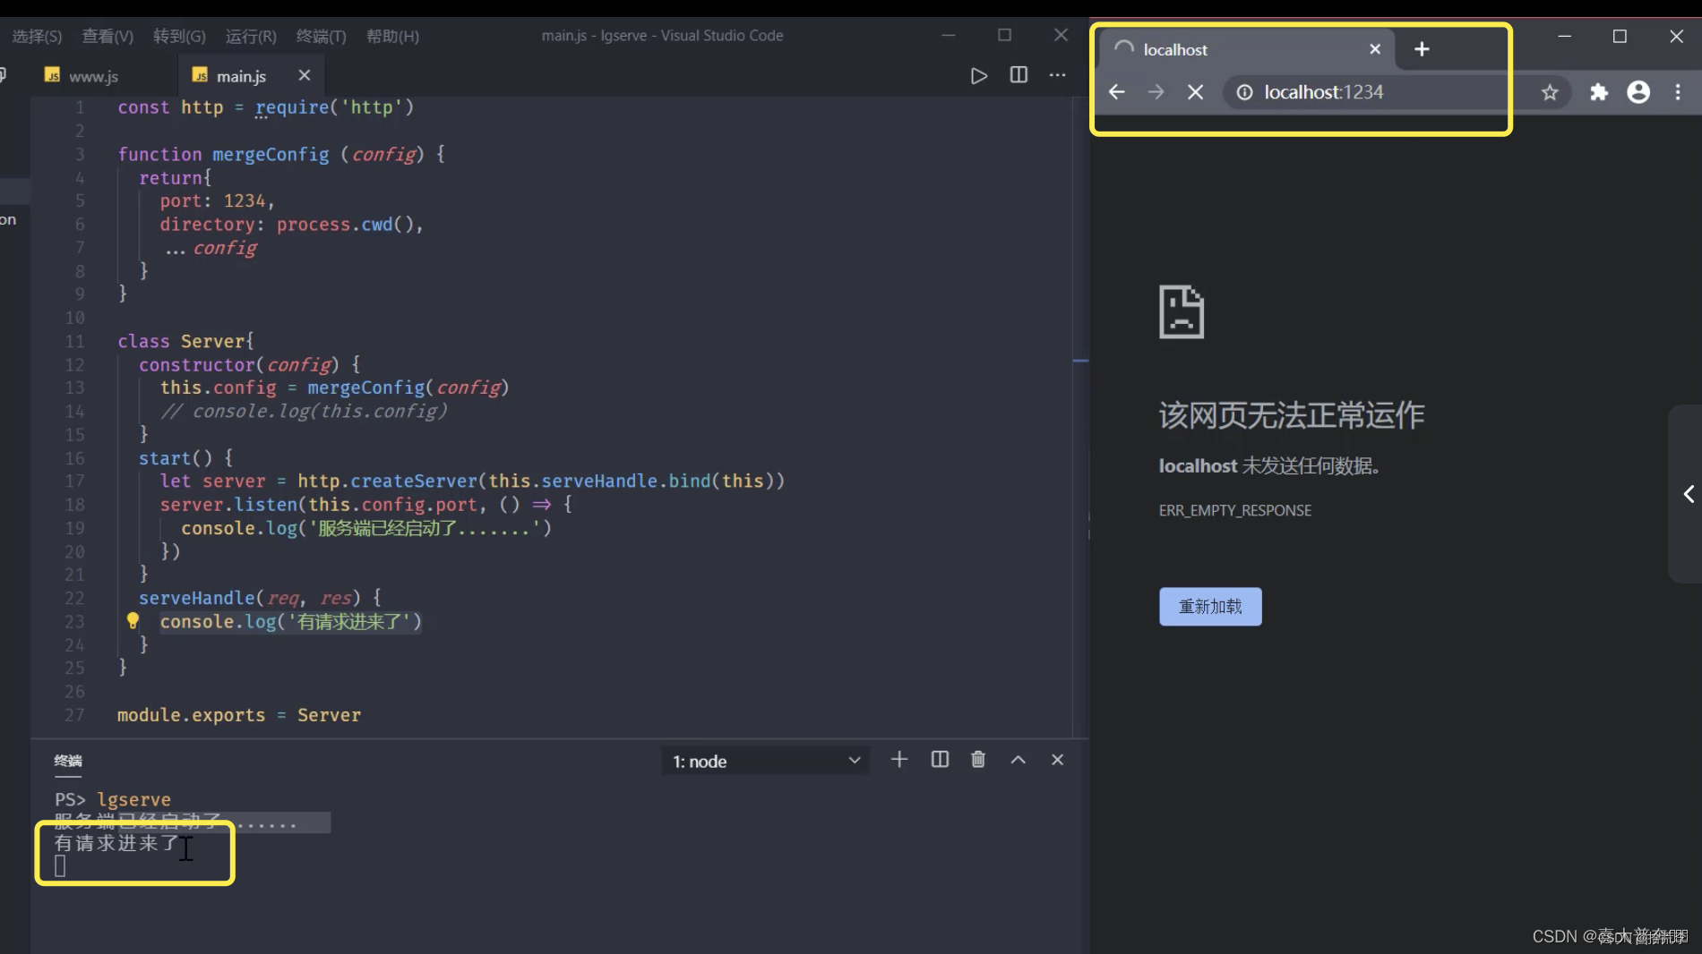The height and width of the screenshot is (954, 1702).
Task: Click the site information icon in the address bar
Action: (x=1244, y=91)
